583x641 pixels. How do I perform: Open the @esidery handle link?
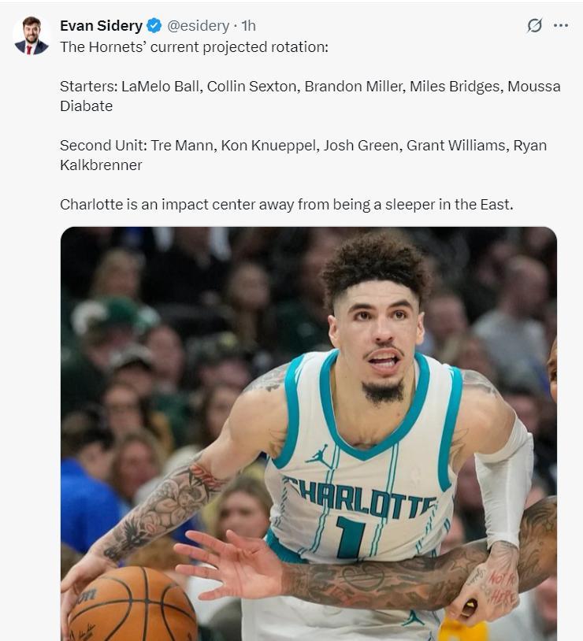pos(198,26)
